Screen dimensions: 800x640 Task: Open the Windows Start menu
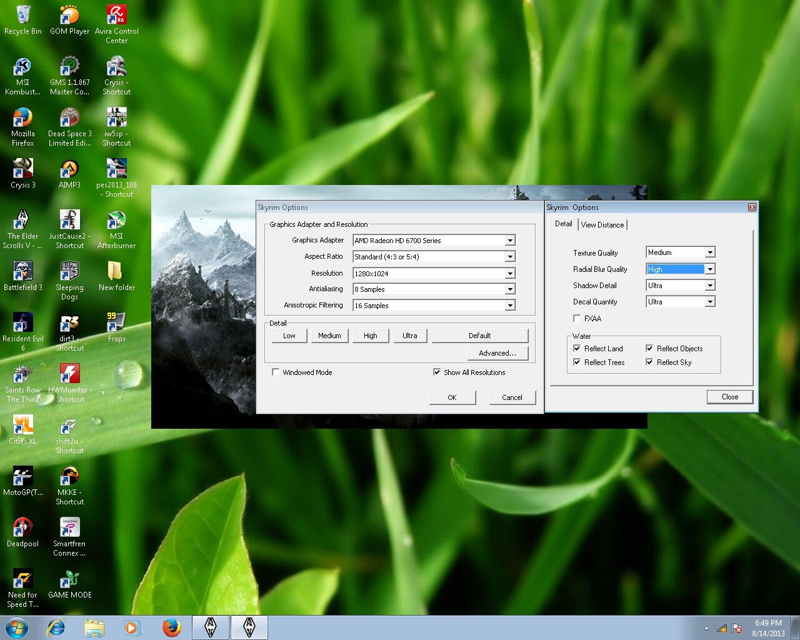click(17, 627)
